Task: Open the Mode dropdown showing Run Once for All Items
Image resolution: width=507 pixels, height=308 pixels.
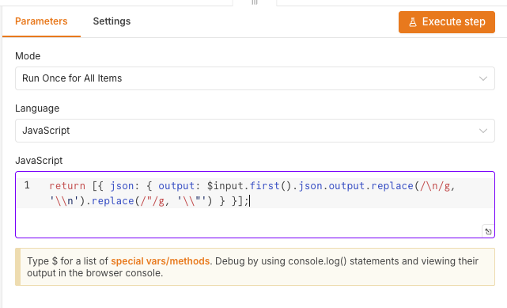Action: (255, 78)
